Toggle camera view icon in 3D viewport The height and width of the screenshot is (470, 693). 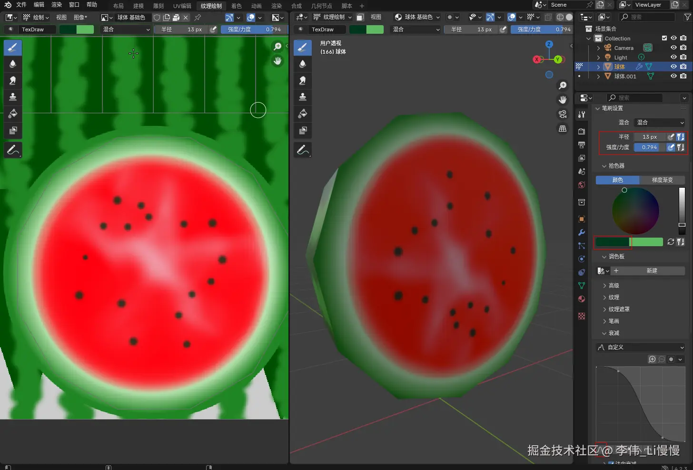click(563, 115)
